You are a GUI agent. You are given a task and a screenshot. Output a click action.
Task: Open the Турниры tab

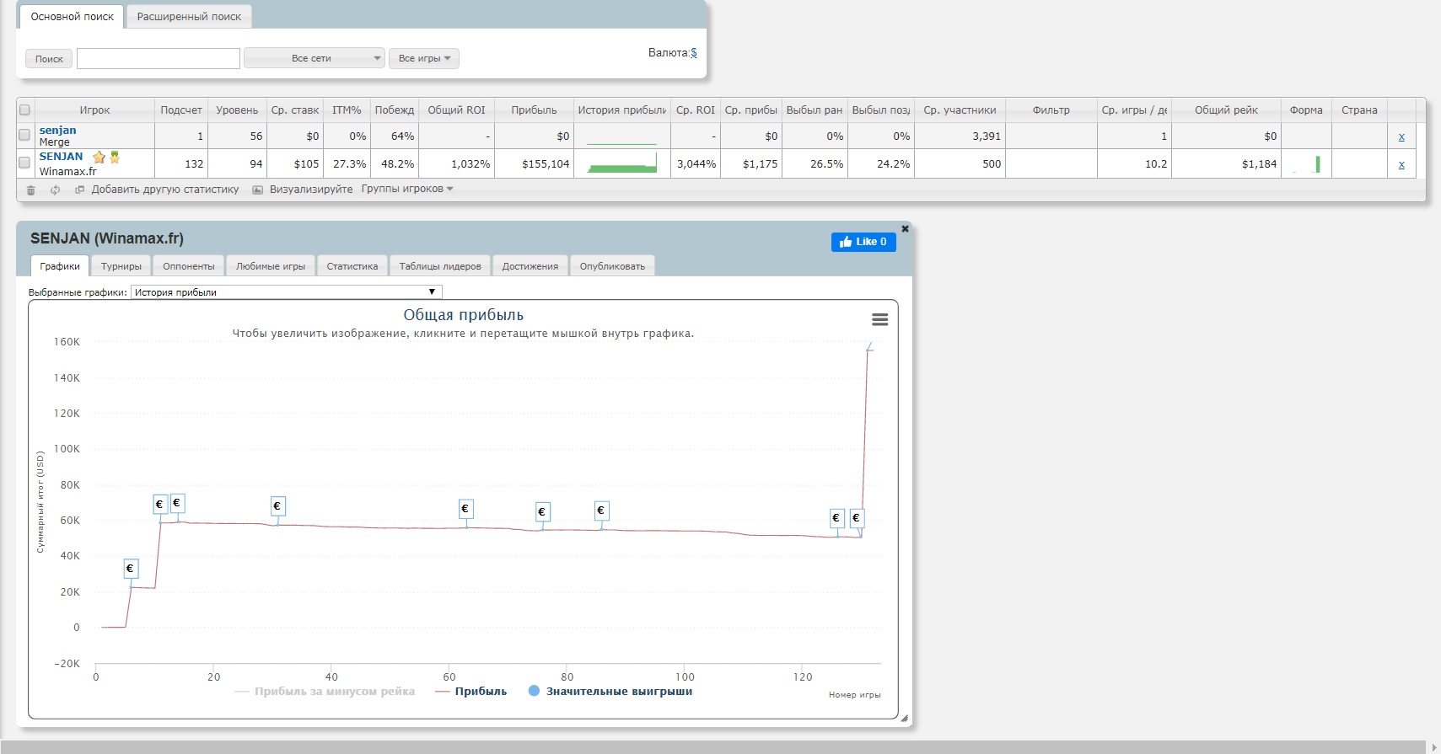click(121, 266)
